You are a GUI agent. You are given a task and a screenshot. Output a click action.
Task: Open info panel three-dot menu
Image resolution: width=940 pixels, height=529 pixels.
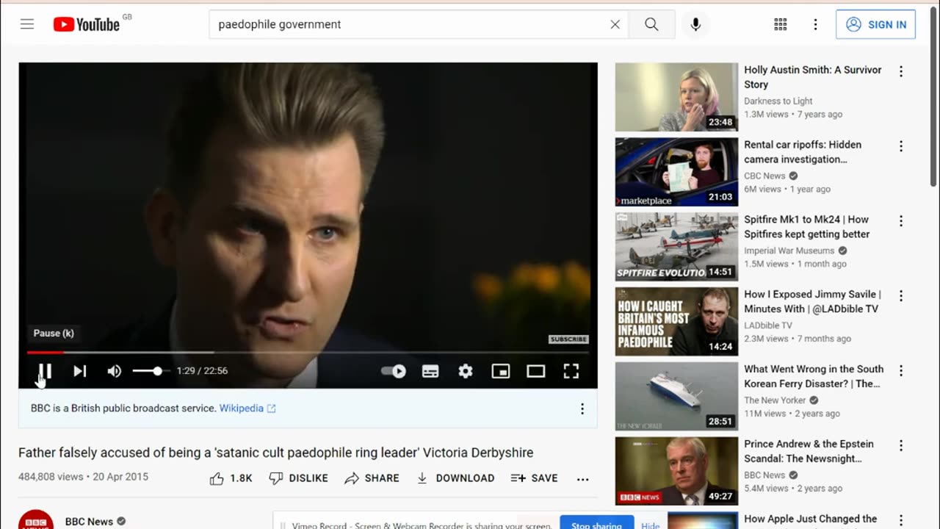(x=582, y=409)
